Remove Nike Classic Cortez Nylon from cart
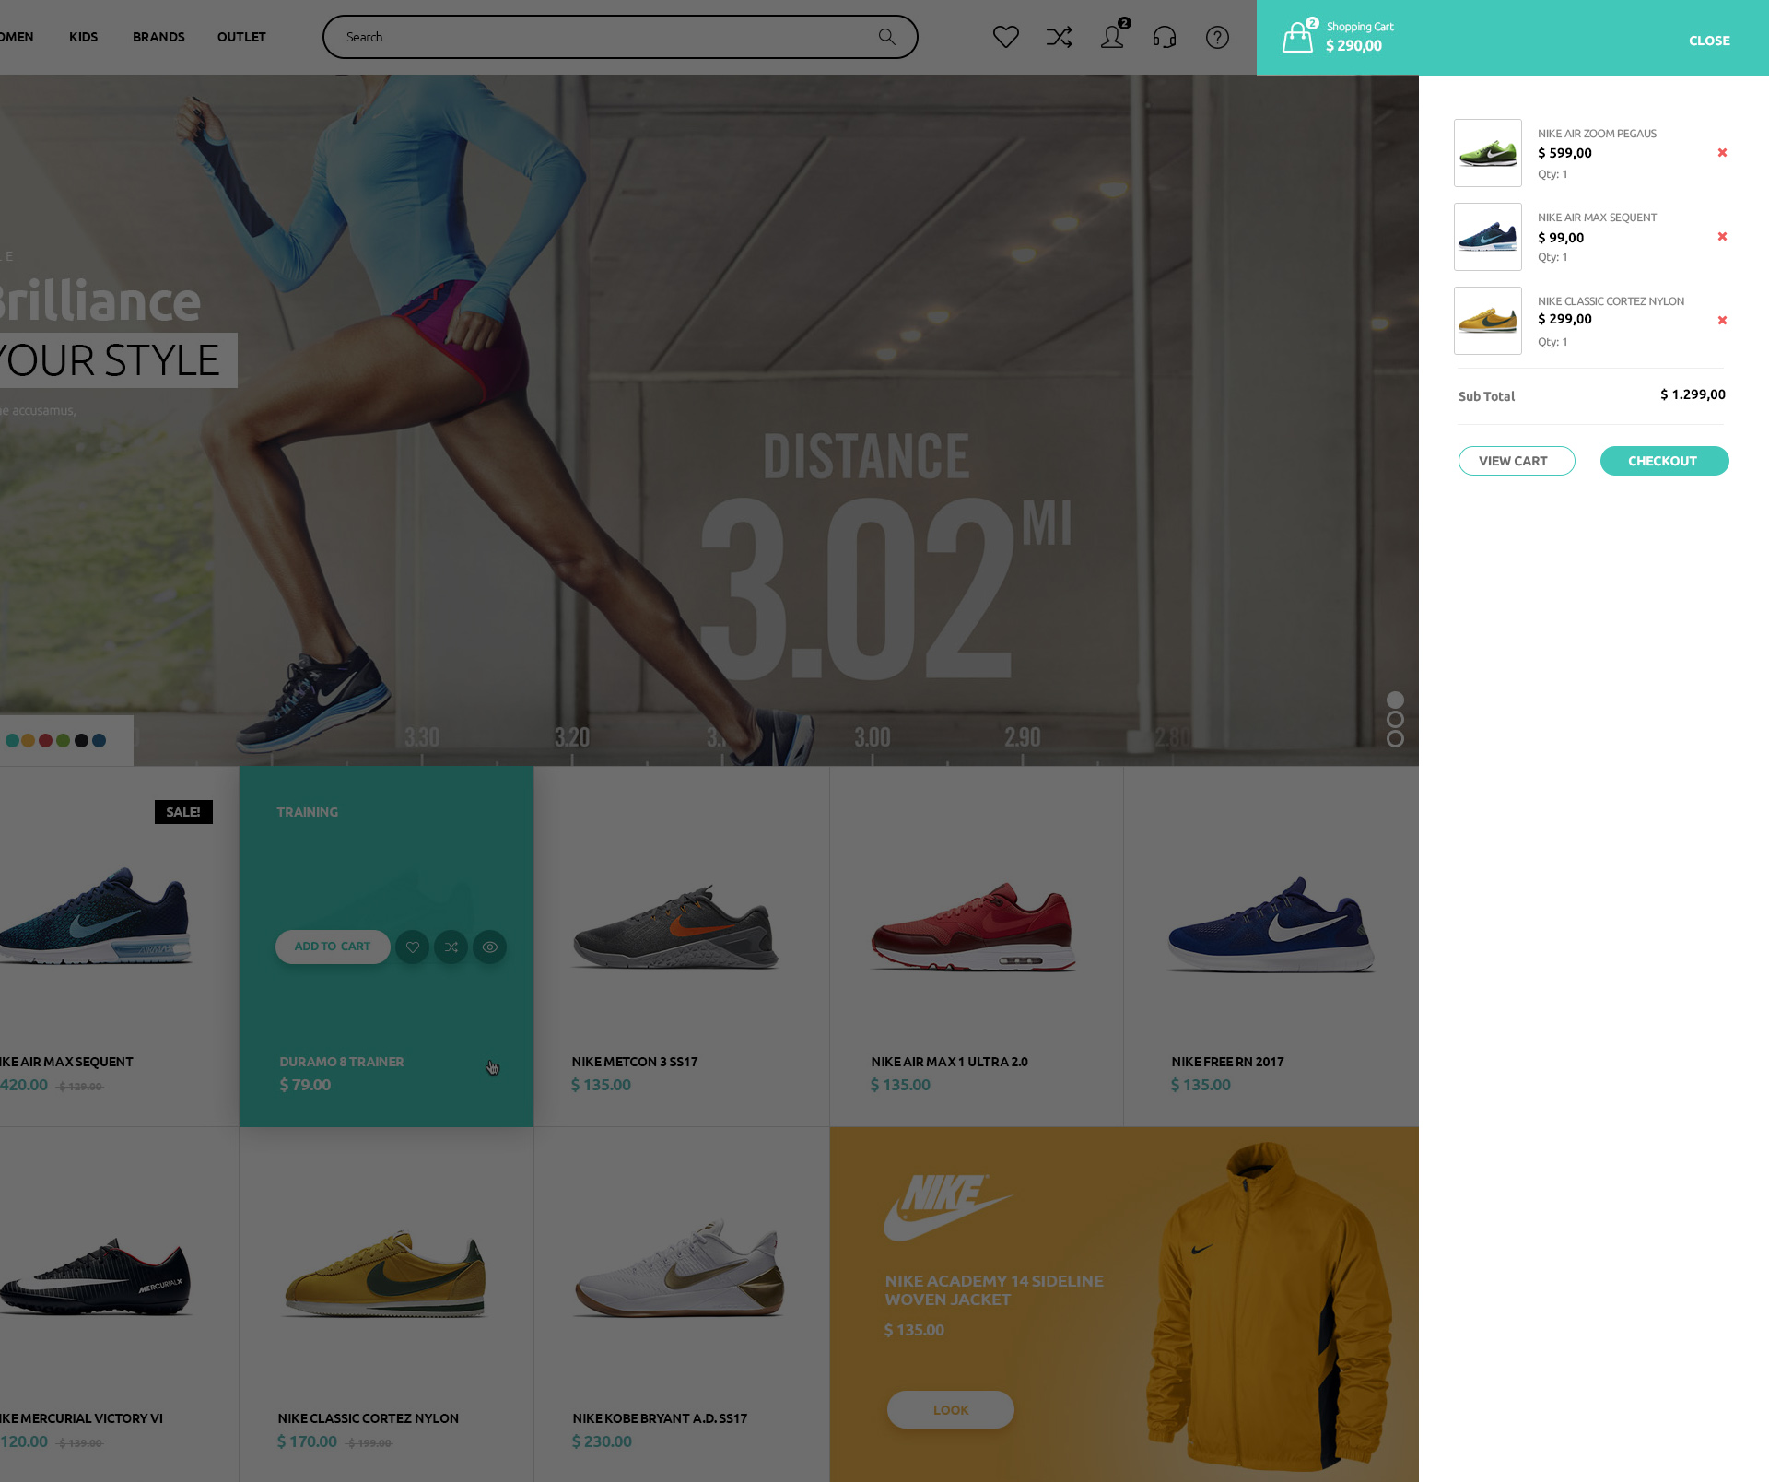Image resolution: width=1769 pixels, height=1482 pixels. pos(1722,321)
